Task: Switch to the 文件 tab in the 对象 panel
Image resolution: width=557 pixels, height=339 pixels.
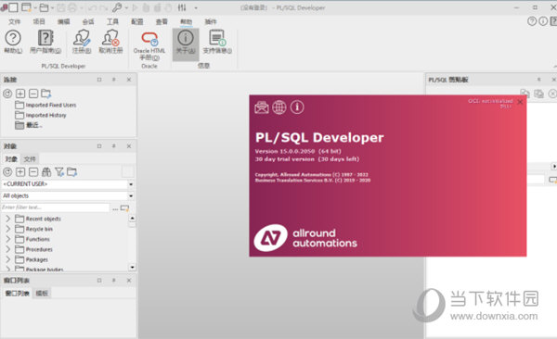Action: [30, 159]
